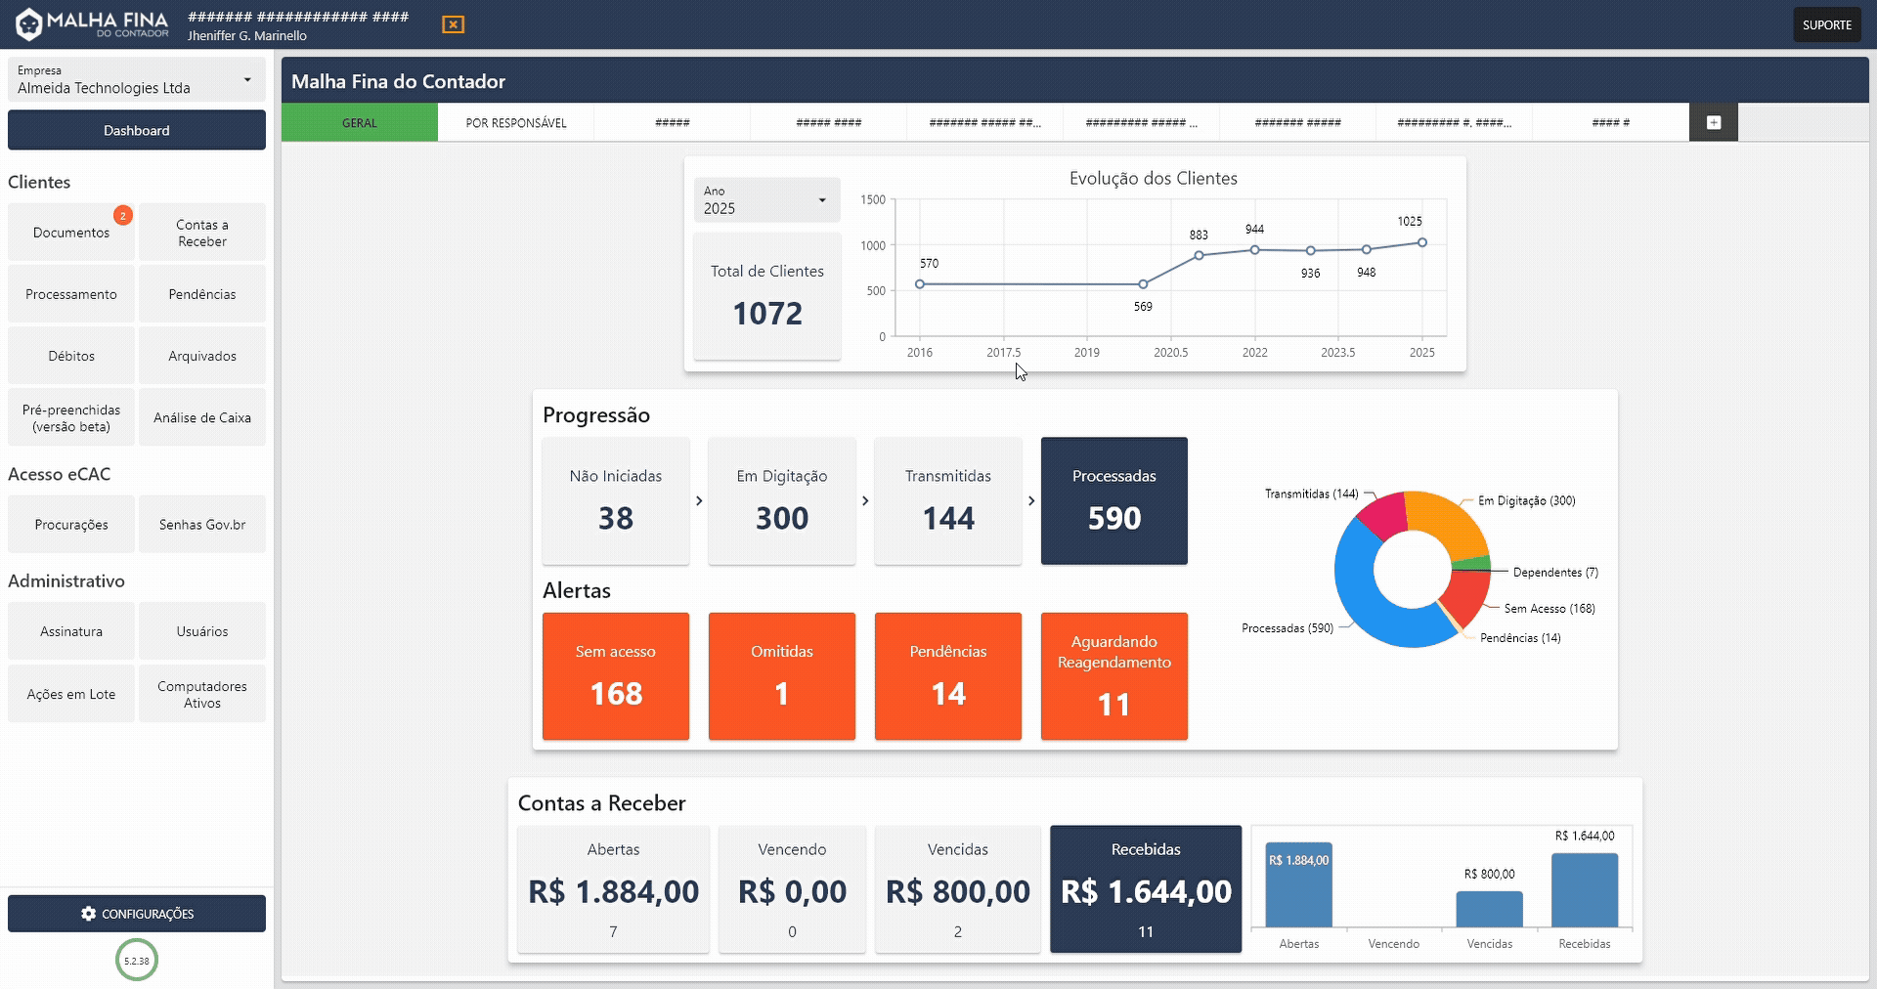Screen dimensions: 1877x989
Task: Open Senhas Gov.br under Acesso eCAC
Action: pos(201,524)
